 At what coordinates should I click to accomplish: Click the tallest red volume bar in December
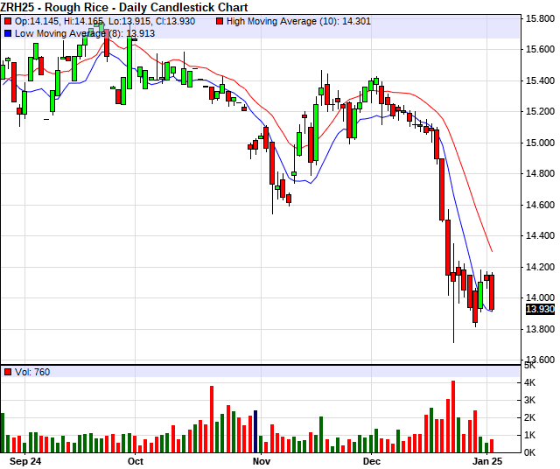tap(453, 416)
